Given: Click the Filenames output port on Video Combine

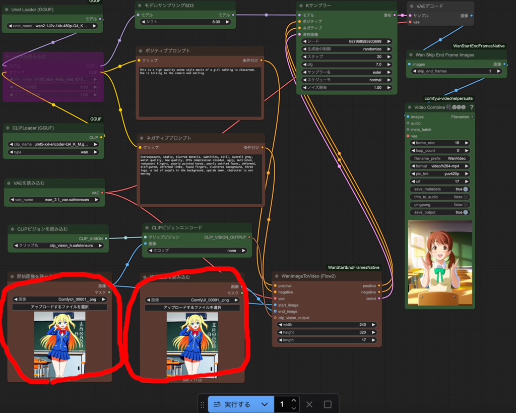Looking at the screenshot, I should [472, 116].
